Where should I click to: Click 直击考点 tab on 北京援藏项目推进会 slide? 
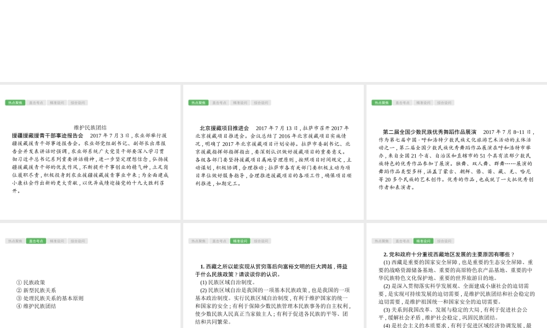[219, 103]
